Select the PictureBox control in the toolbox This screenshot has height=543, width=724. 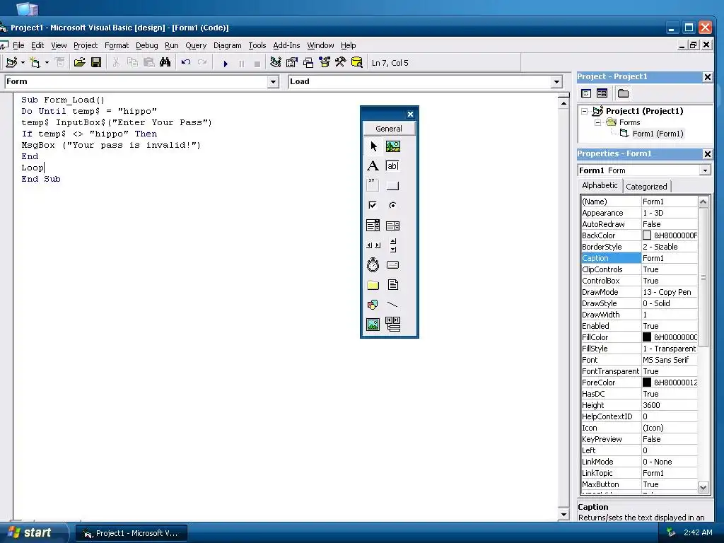pyautogui.click(x=393, y=146)
